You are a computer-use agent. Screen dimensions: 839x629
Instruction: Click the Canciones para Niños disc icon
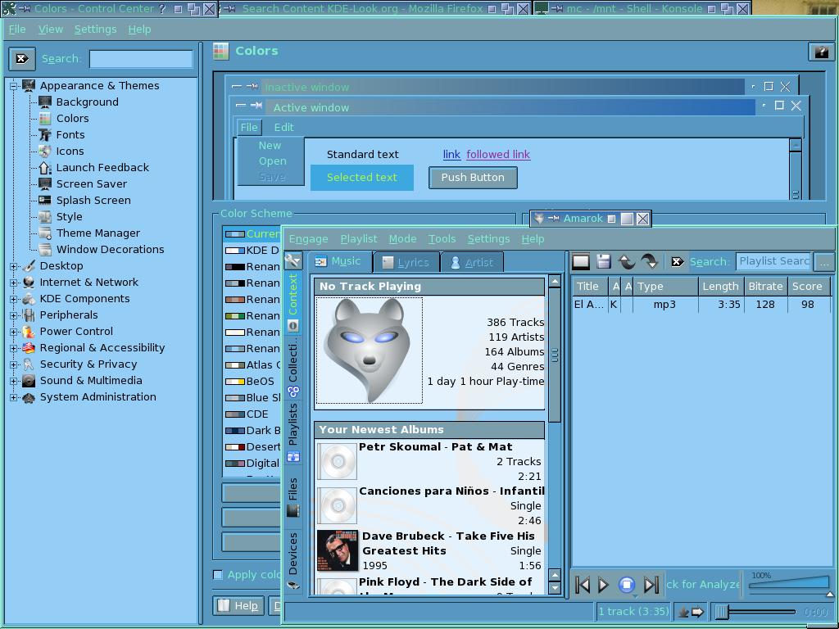(x=337, y=505)
